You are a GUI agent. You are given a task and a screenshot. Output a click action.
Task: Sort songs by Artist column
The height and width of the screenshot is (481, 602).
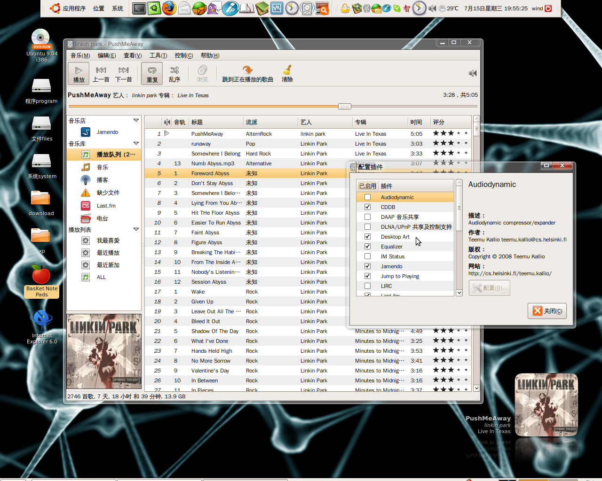click(x=325, y=122)
